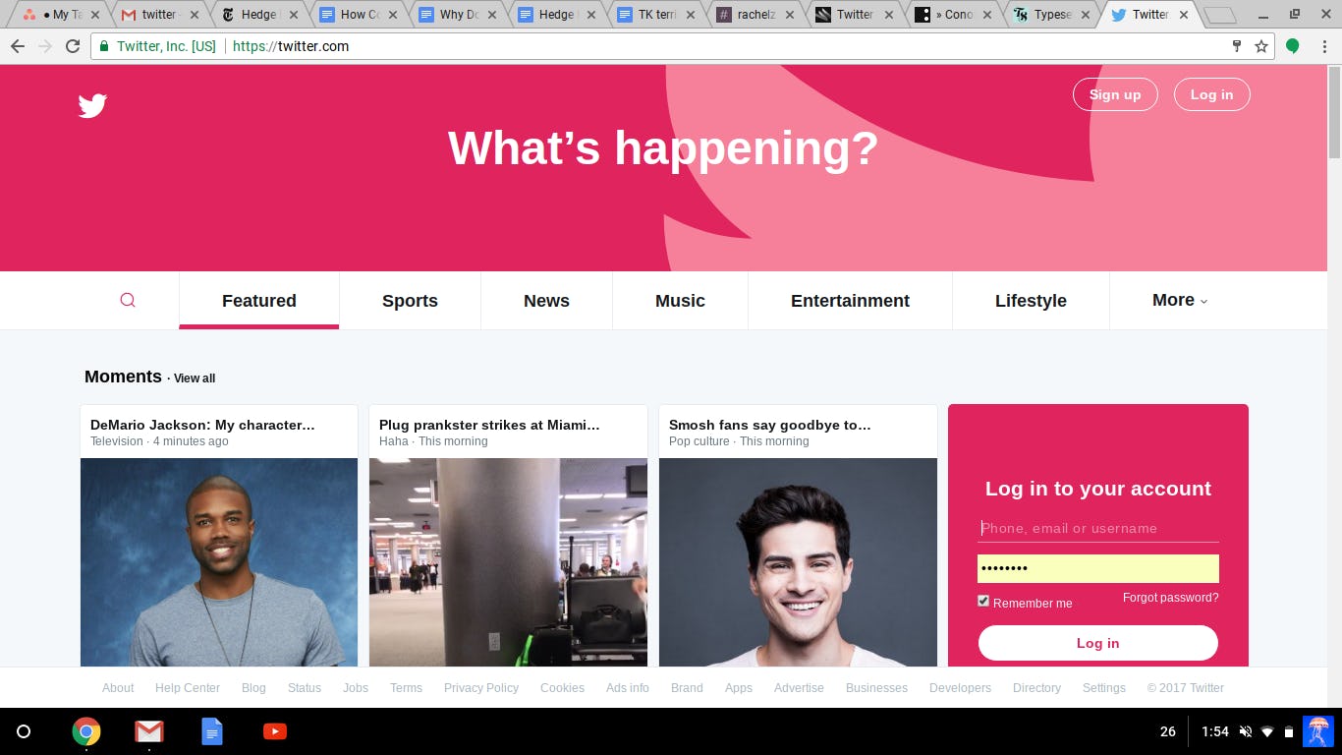Screen dimensions: 1342x755
Task: Open the Music tab
Action: (x=680, y=301)
